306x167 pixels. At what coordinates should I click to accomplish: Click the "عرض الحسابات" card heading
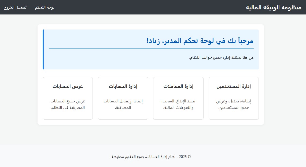tap(68, 86)
